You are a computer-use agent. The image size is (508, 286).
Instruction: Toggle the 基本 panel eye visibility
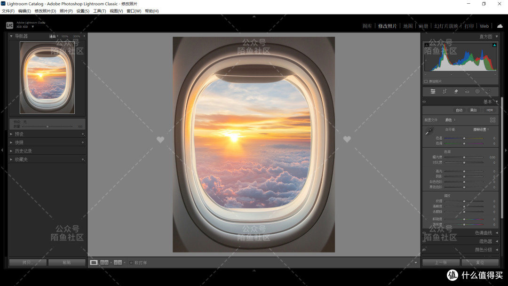pyautogui.click(x=424, y=102)
